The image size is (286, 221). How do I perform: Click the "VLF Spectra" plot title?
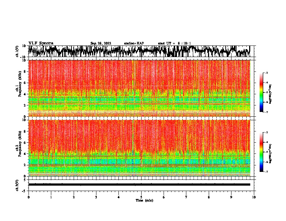point(41,43)
